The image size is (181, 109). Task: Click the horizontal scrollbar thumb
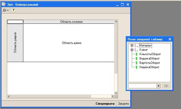(51, 96)
